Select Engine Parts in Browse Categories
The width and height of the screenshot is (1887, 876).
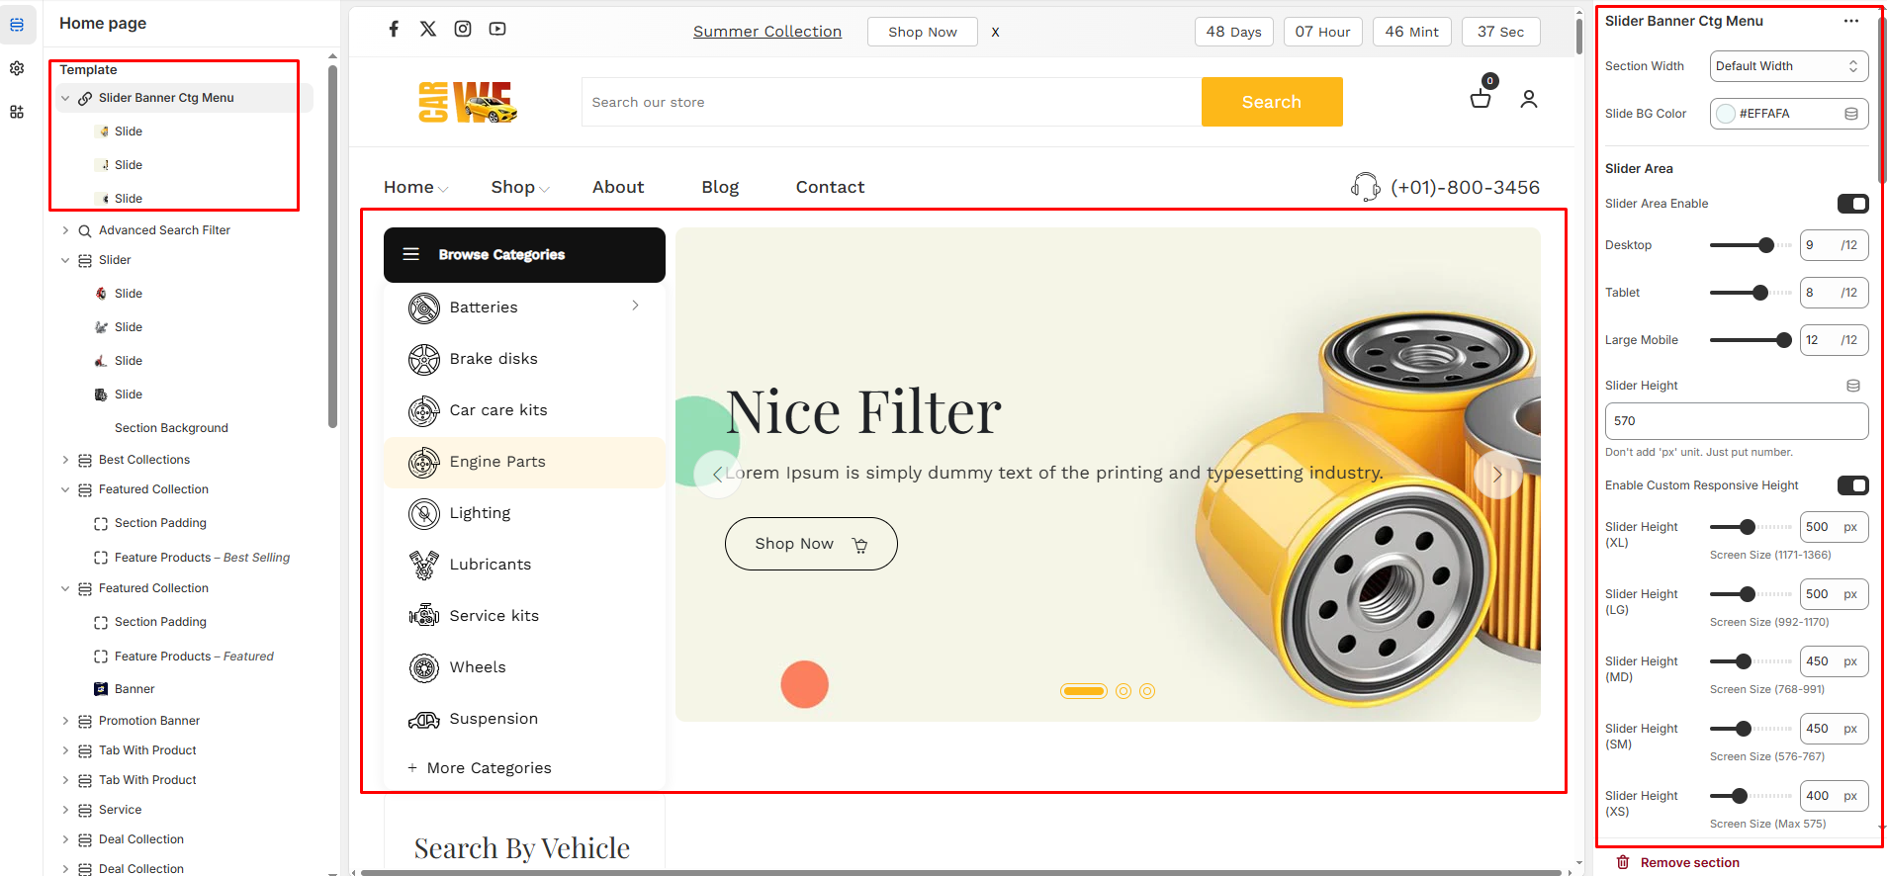point(497,462)
